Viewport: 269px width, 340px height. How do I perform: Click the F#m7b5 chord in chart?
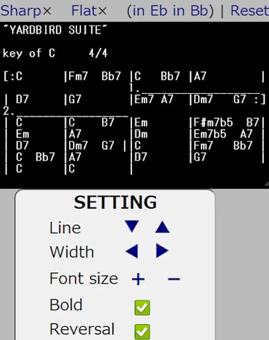click(x=213, y=122)
